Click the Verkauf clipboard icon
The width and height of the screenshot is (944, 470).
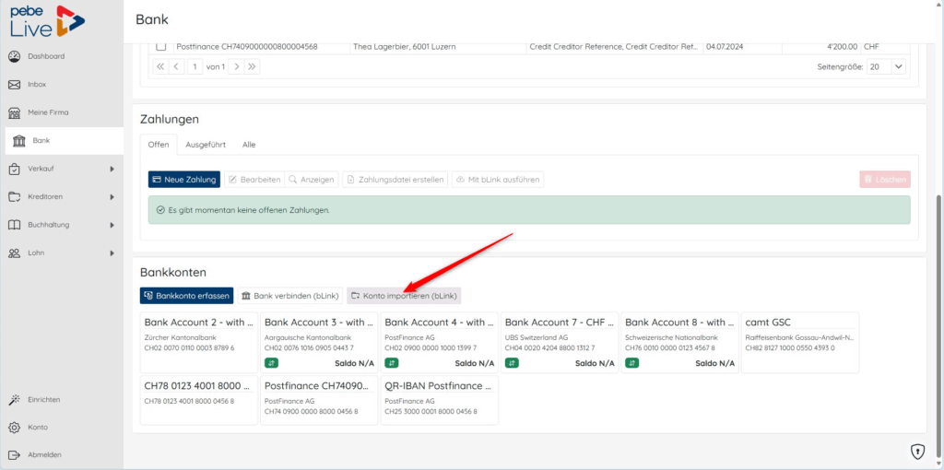[x=15, y=169]
